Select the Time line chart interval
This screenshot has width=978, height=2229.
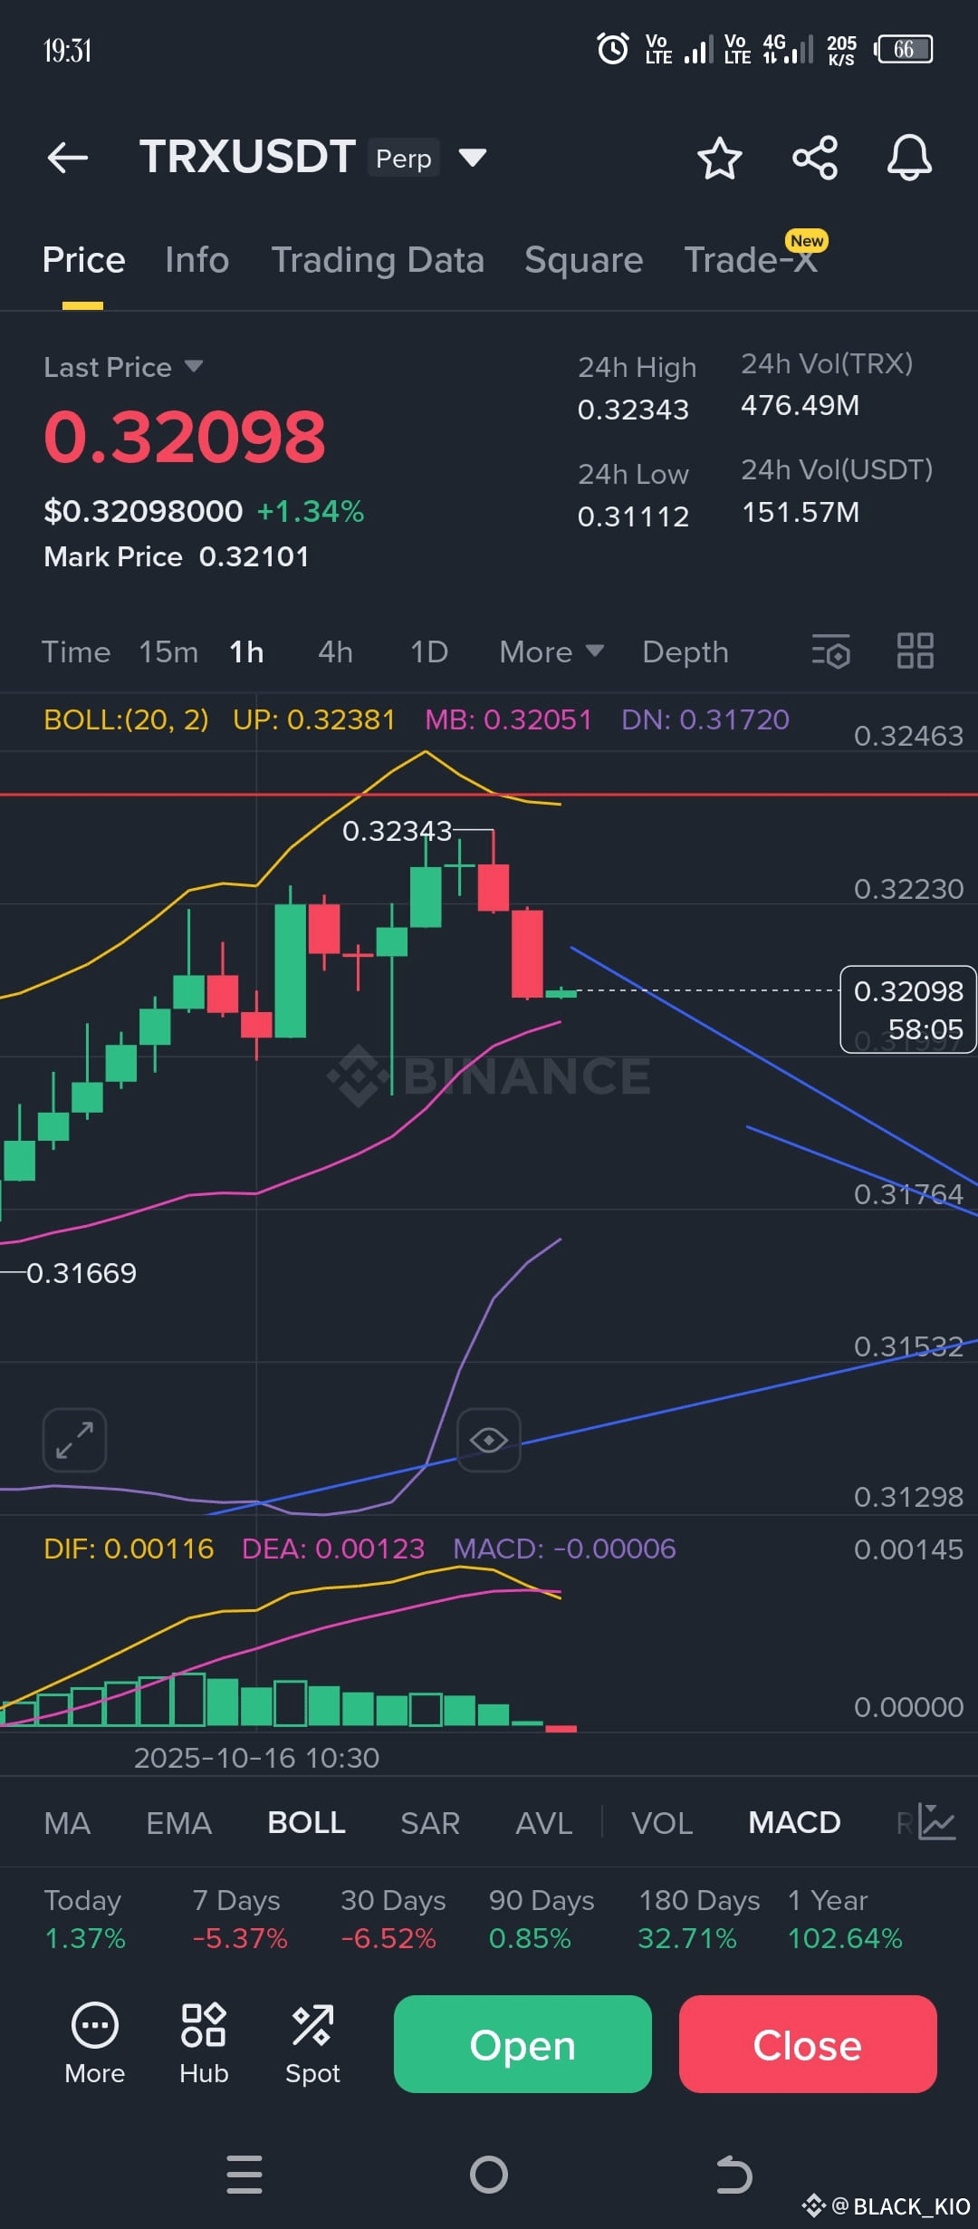click(x=76, y=651)
